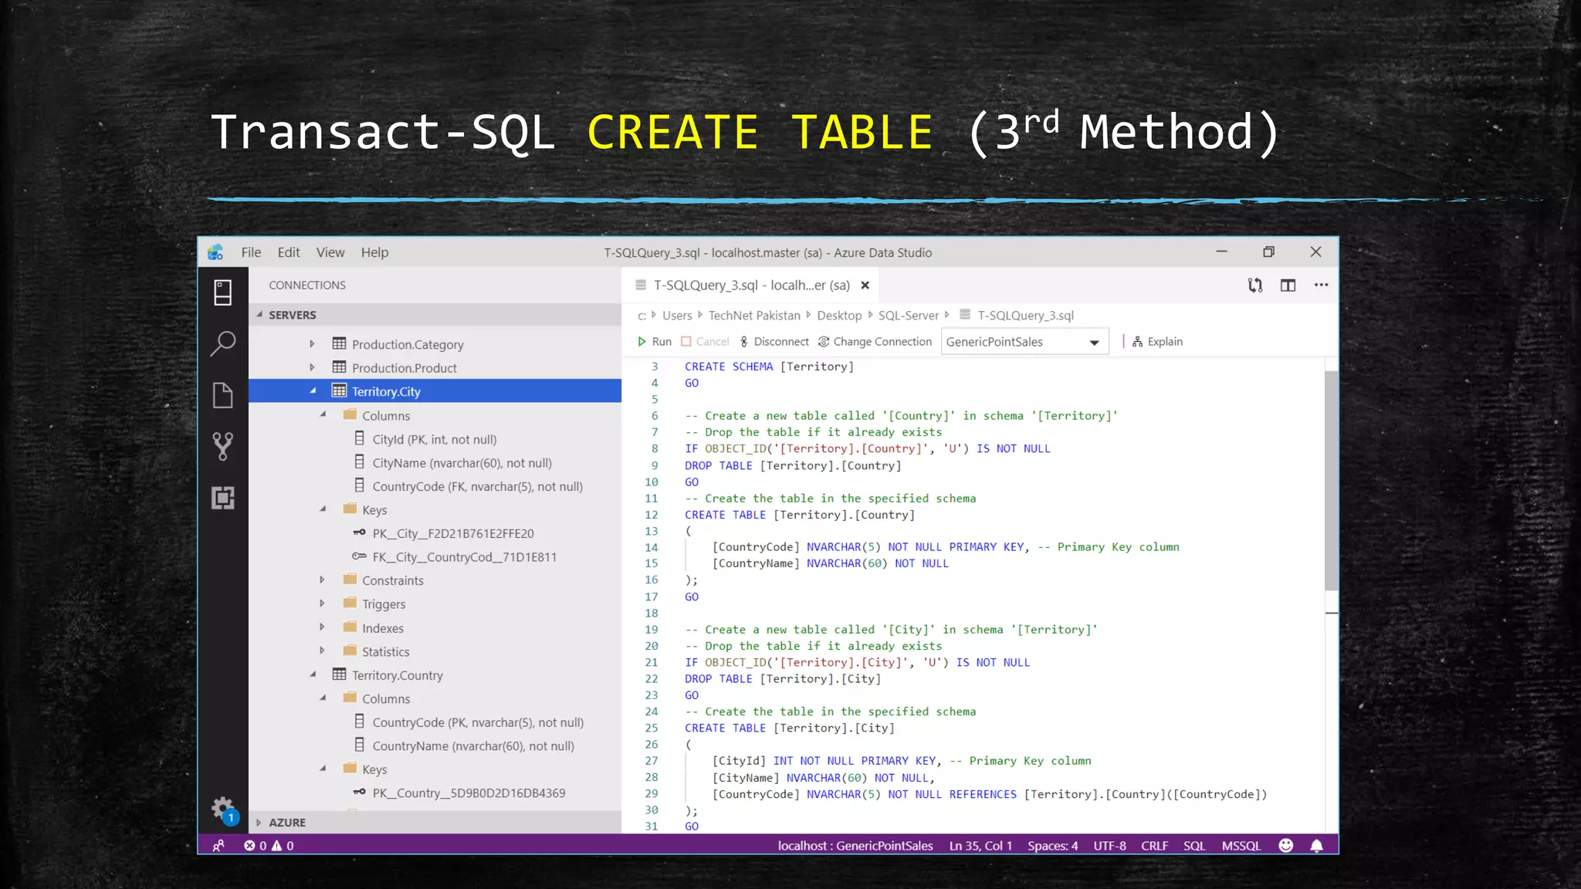
Task: Click localhost : GenericPointSales connection status
Action: click(x=855, y=846)
